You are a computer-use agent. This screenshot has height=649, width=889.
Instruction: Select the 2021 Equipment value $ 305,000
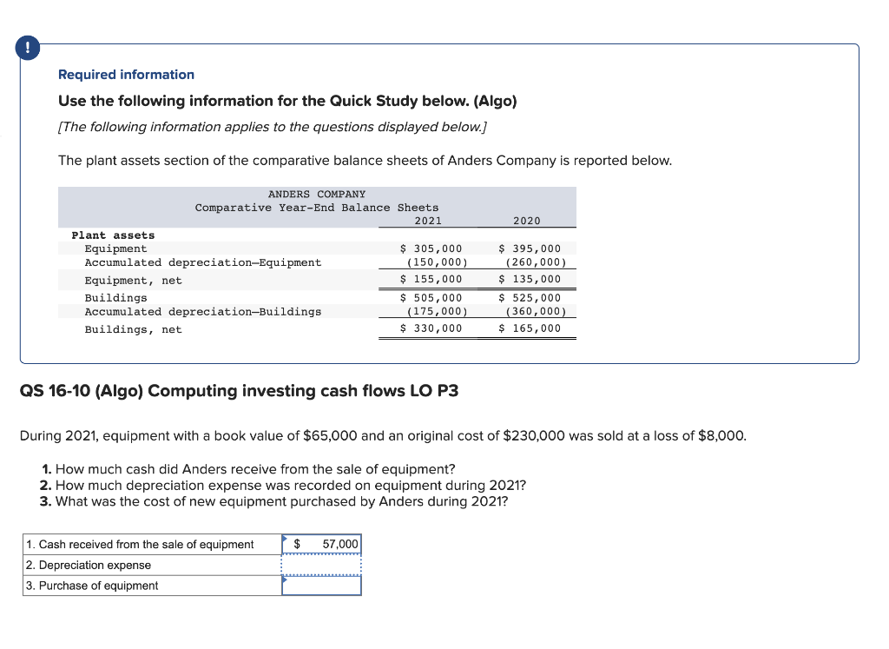pyautogui.click(x=431, y=248)
